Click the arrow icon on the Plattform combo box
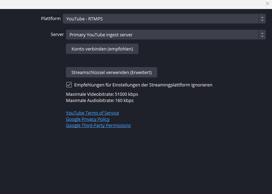This screenshot has height=194, width=272. 262,19
